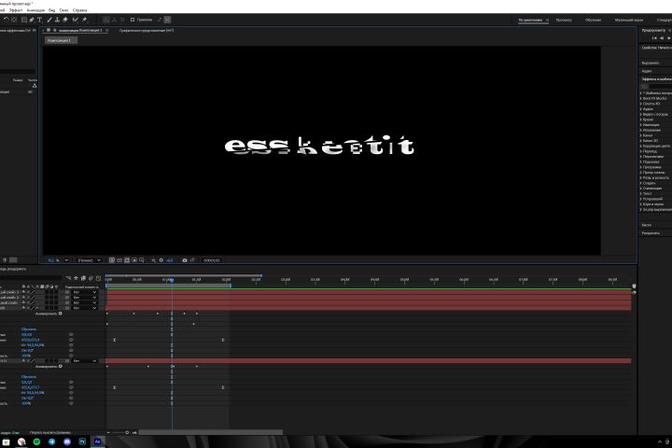Click the timecode display under the viewer

[x=212, y=260]
